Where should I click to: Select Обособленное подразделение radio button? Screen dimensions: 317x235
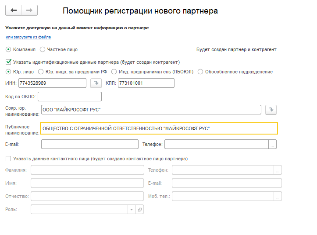pos(201,72)
